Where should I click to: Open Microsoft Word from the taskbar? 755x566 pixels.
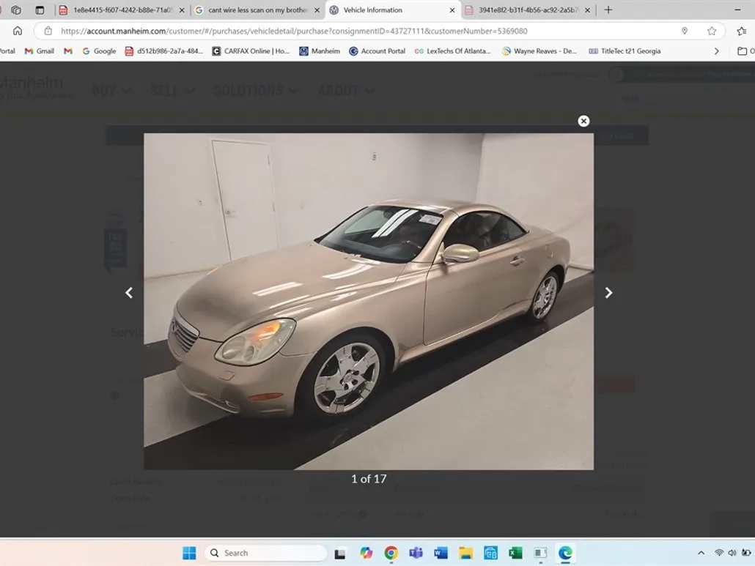pyautogui.click(x=441, y=553)
